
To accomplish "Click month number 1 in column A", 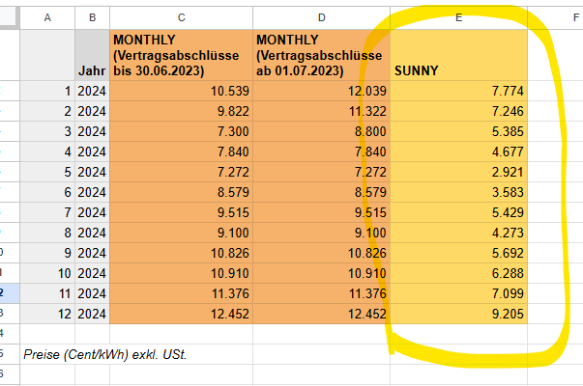I will pyautogui.click(x=47, y=91).
